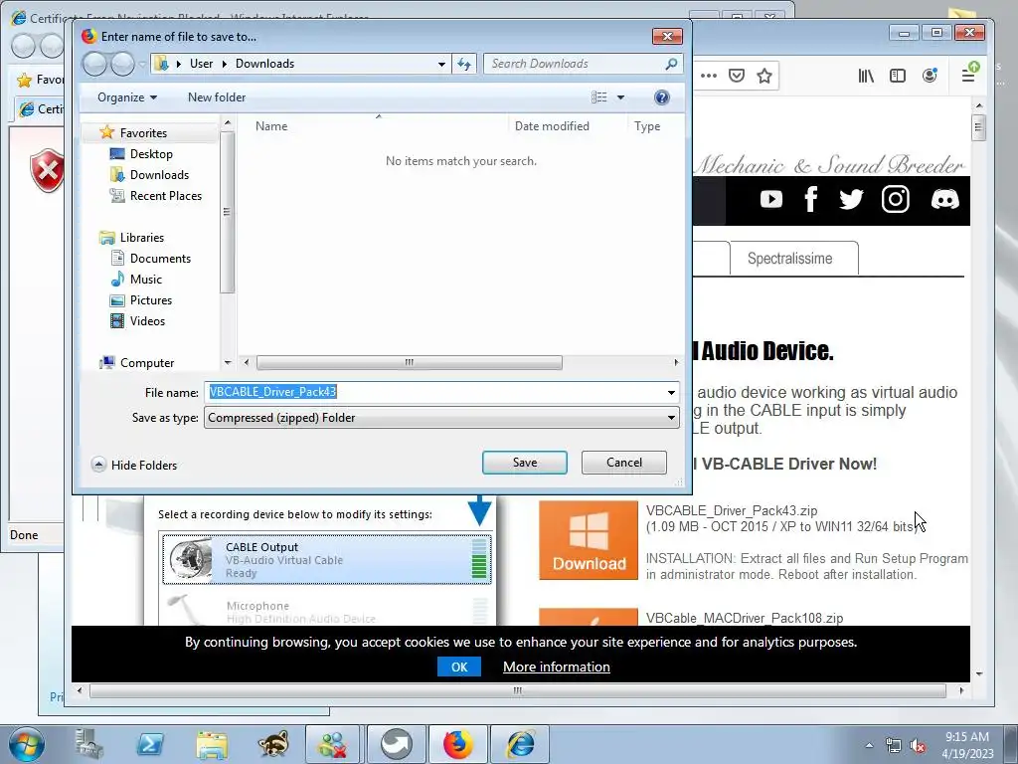Viewport: 1018px width, 764px height.
Task: Click orange Windows Download icon
Action: (x=589, y=540)
